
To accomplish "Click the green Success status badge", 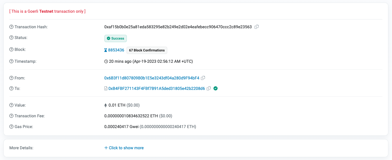I will [x=115, y=38].
